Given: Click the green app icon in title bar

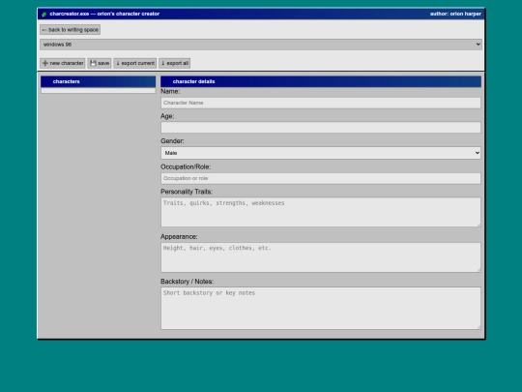Looking at the screenshot, I should pos(43,14).
